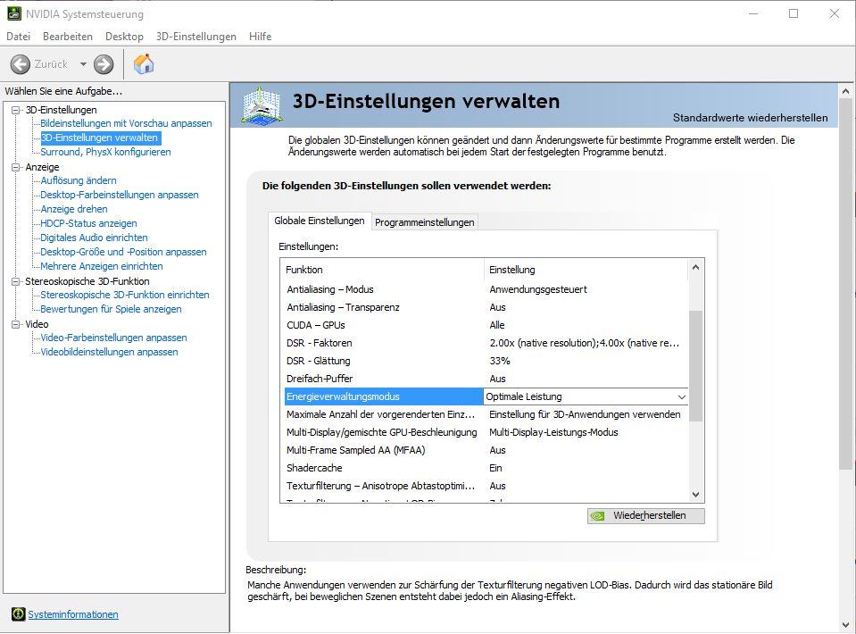Open the Back history dropdown arrow
Screen dimensions: 856x634
point(83,64)
